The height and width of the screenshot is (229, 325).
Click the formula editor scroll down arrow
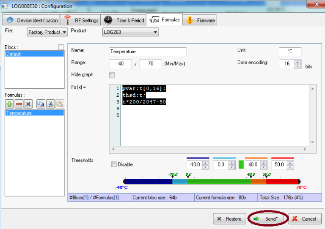click(312, 142)
